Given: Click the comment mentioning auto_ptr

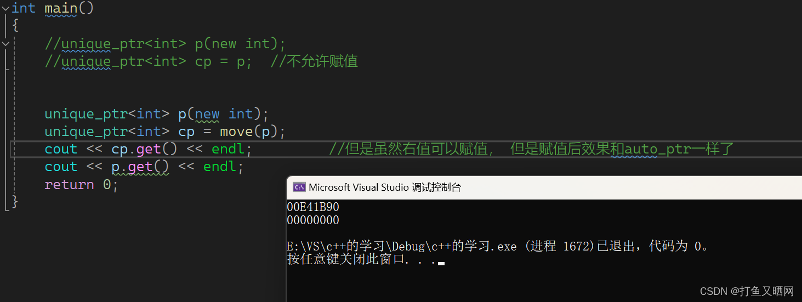Looking at the screenshot, I should click(x=531, y=149).
